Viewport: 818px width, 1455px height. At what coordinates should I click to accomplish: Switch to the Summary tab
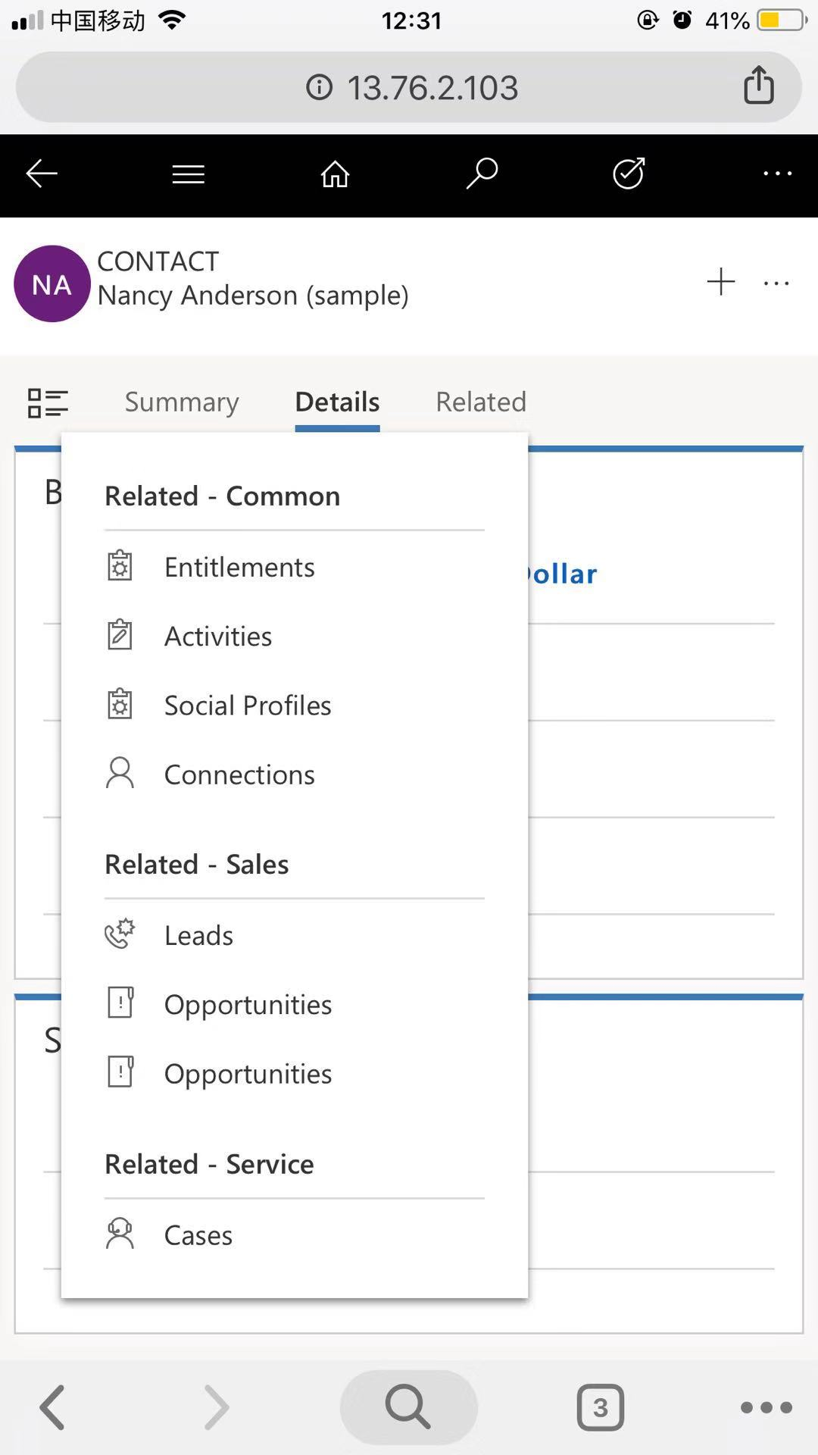click(182, 402)
